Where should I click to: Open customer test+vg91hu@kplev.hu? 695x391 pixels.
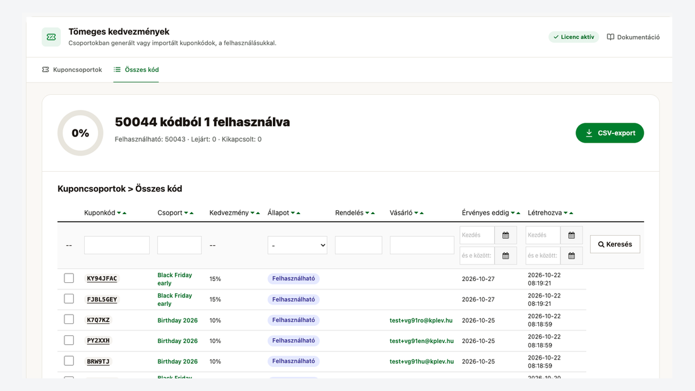coord(421,361)
